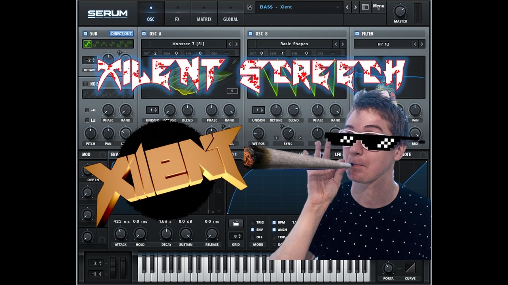Change the LFO GRID size stepper

pyautogui.click(x=236, y=236)
